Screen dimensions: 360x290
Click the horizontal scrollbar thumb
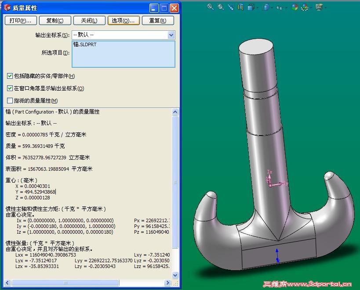[x=65, y=283]
